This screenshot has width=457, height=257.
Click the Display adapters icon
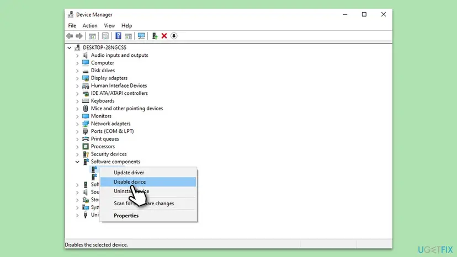pos(86,78)
